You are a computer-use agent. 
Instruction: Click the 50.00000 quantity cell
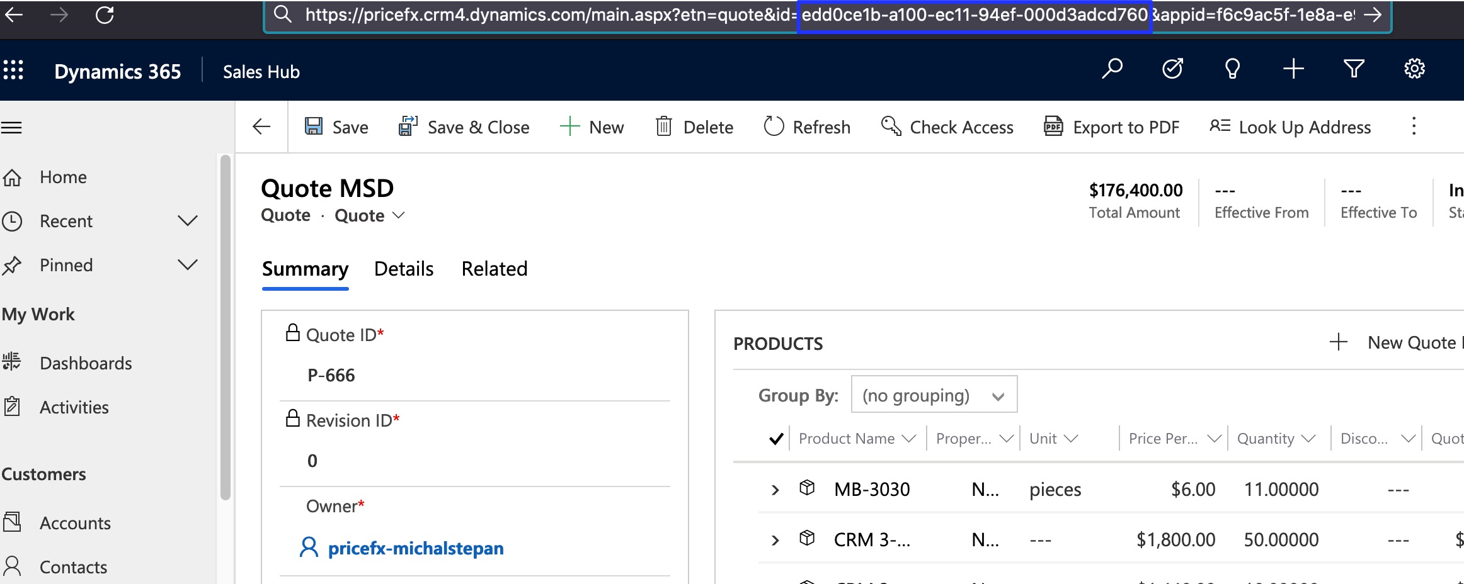click(x=1281, y=540)
